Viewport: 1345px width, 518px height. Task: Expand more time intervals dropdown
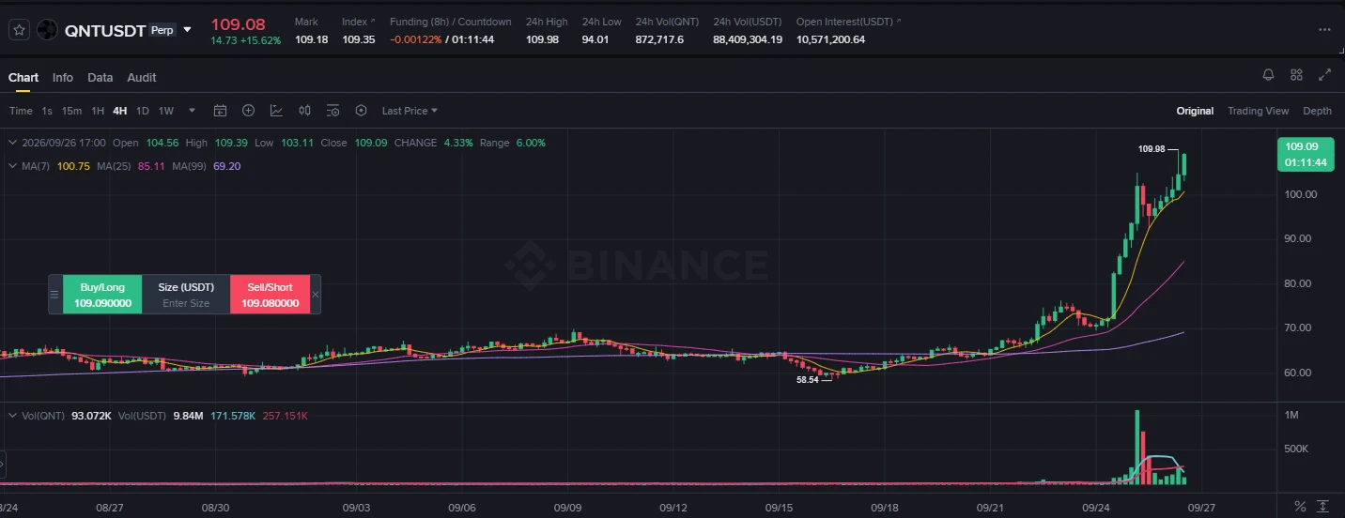tap(193, 111)
